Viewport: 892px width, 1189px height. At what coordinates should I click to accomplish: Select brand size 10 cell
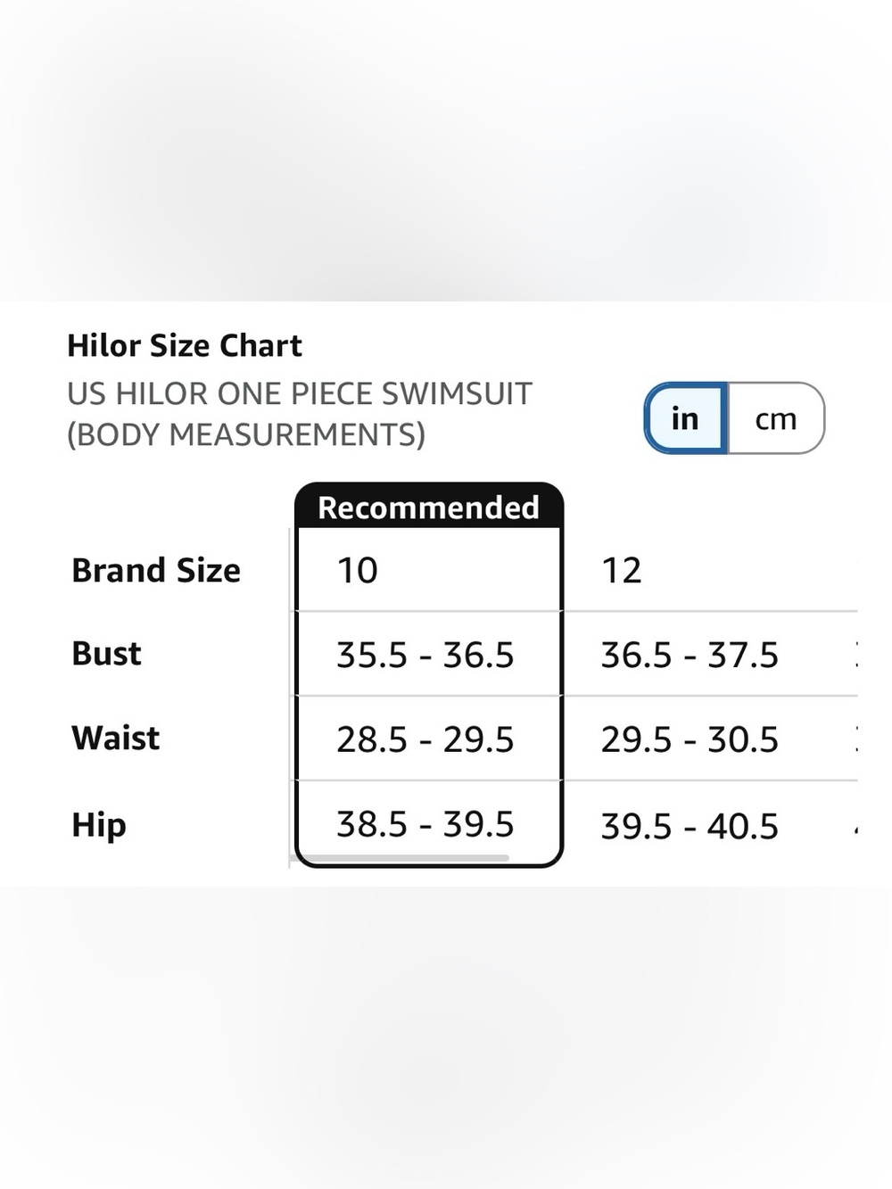tap(428, 570)
